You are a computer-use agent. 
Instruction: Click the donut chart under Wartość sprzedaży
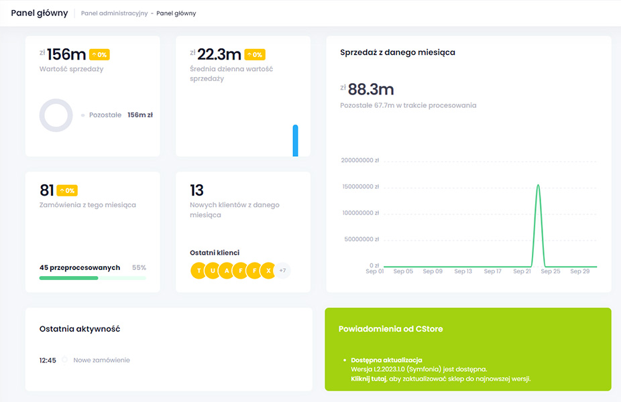pos(56,115)
